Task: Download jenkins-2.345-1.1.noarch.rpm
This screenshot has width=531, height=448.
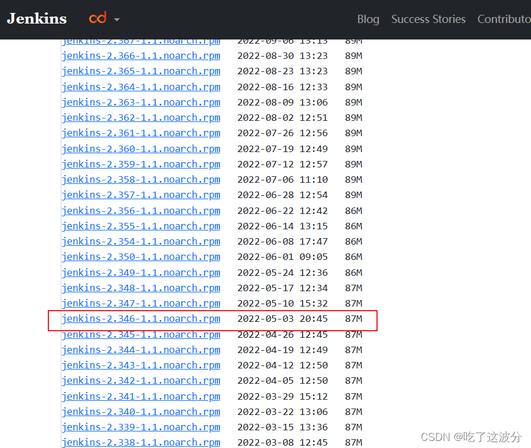Action: pyautogui.click(x=141, y=335)
